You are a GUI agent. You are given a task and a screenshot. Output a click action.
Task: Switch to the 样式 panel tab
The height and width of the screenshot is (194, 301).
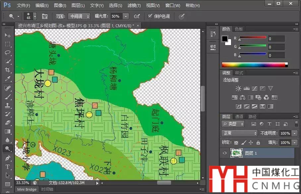pos(239,73)
